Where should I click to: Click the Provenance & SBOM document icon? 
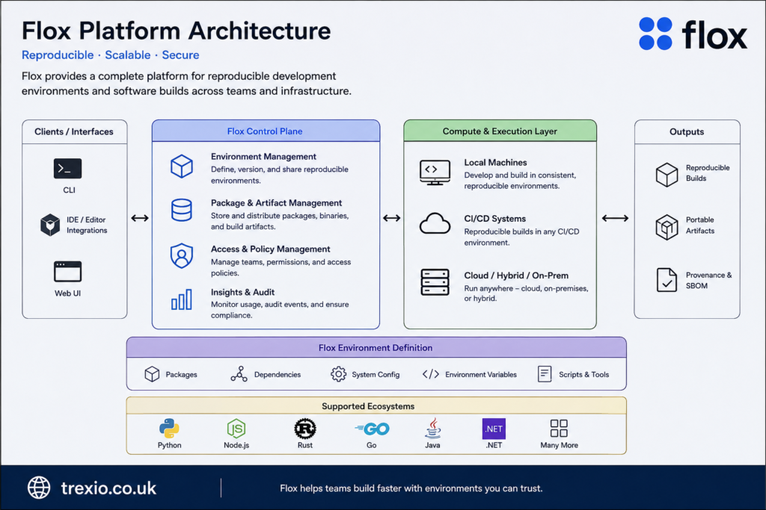pos(667,280)
